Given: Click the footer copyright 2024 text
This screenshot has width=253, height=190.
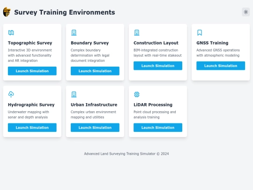Looking at the screenshot, I should [x=126, y=154].
